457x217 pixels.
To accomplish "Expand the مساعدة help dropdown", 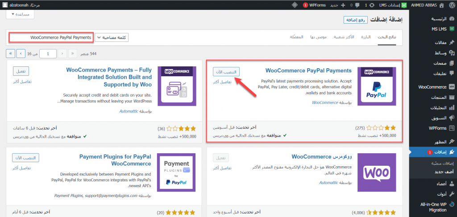I will coord(20,14).
